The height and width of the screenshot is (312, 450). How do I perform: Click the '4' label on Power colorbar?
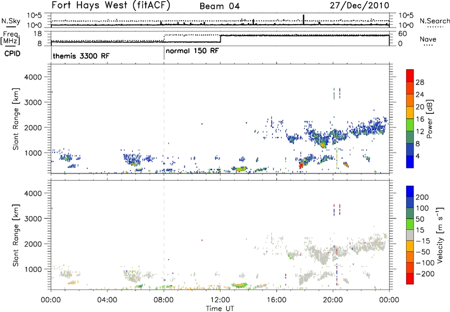coord(418,157)
